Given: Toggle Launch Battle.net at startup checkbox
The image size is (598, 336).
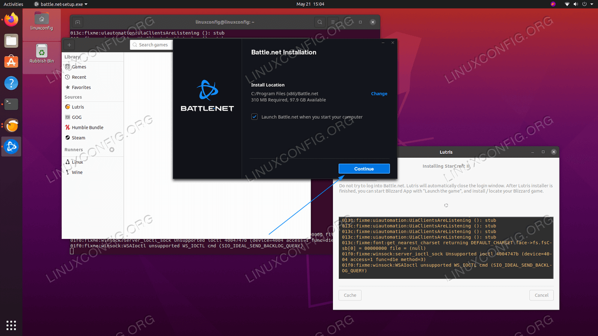Looking at the screenshot, I should 255,117.
